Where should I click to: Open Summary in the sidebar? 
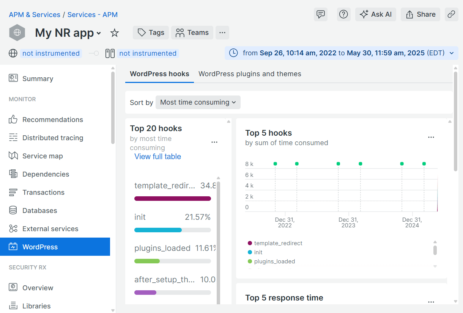55,78
